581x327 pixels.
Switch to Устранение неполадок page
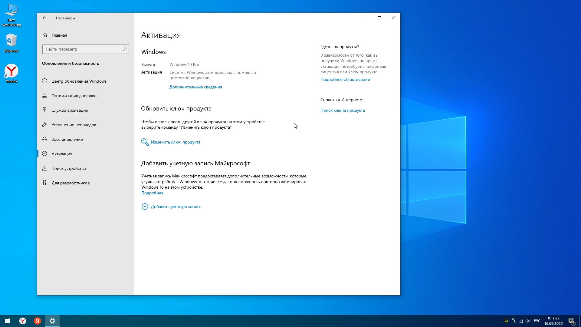(74, 125)
